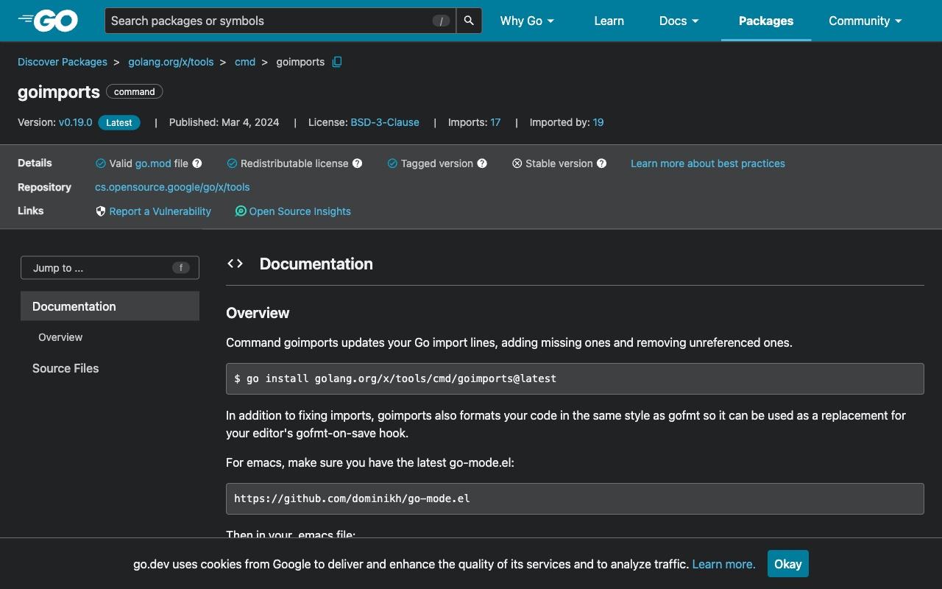Click the command badge next to goimports
Screen dimensions: 942x589
tap(135, 92)
